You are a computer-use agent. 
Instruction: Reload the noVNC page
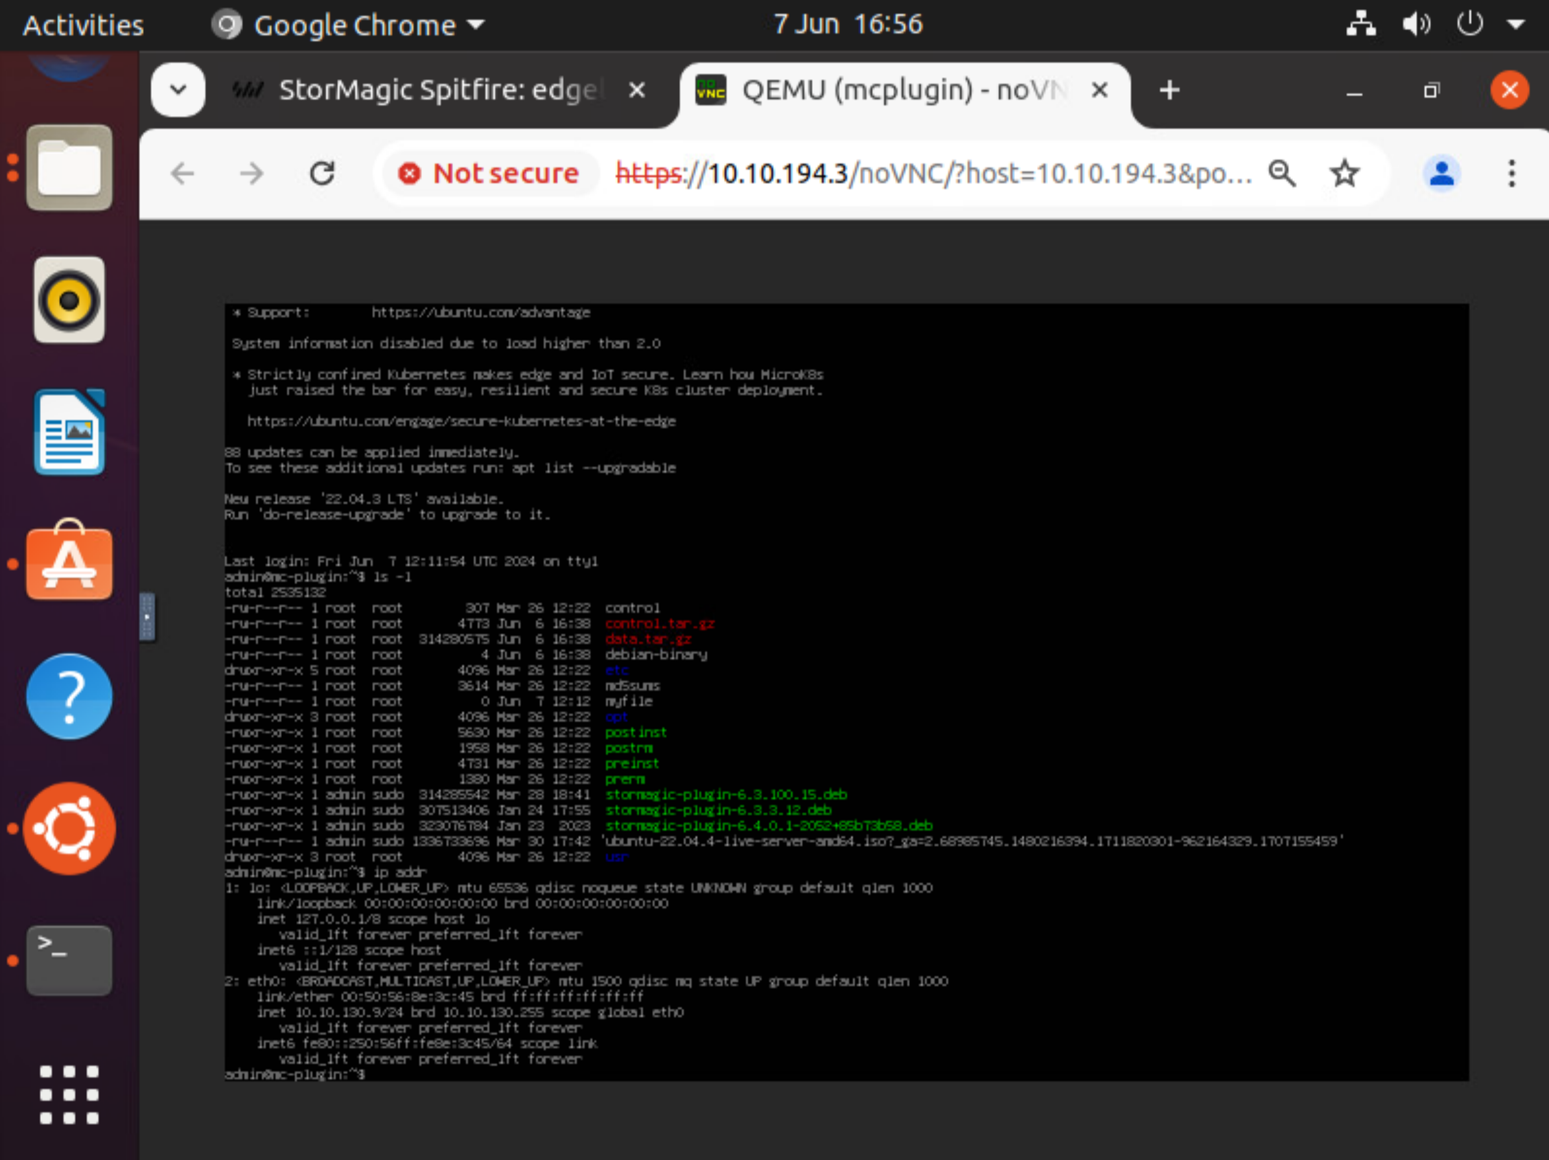pyautogui.click(x=322, y=173)
